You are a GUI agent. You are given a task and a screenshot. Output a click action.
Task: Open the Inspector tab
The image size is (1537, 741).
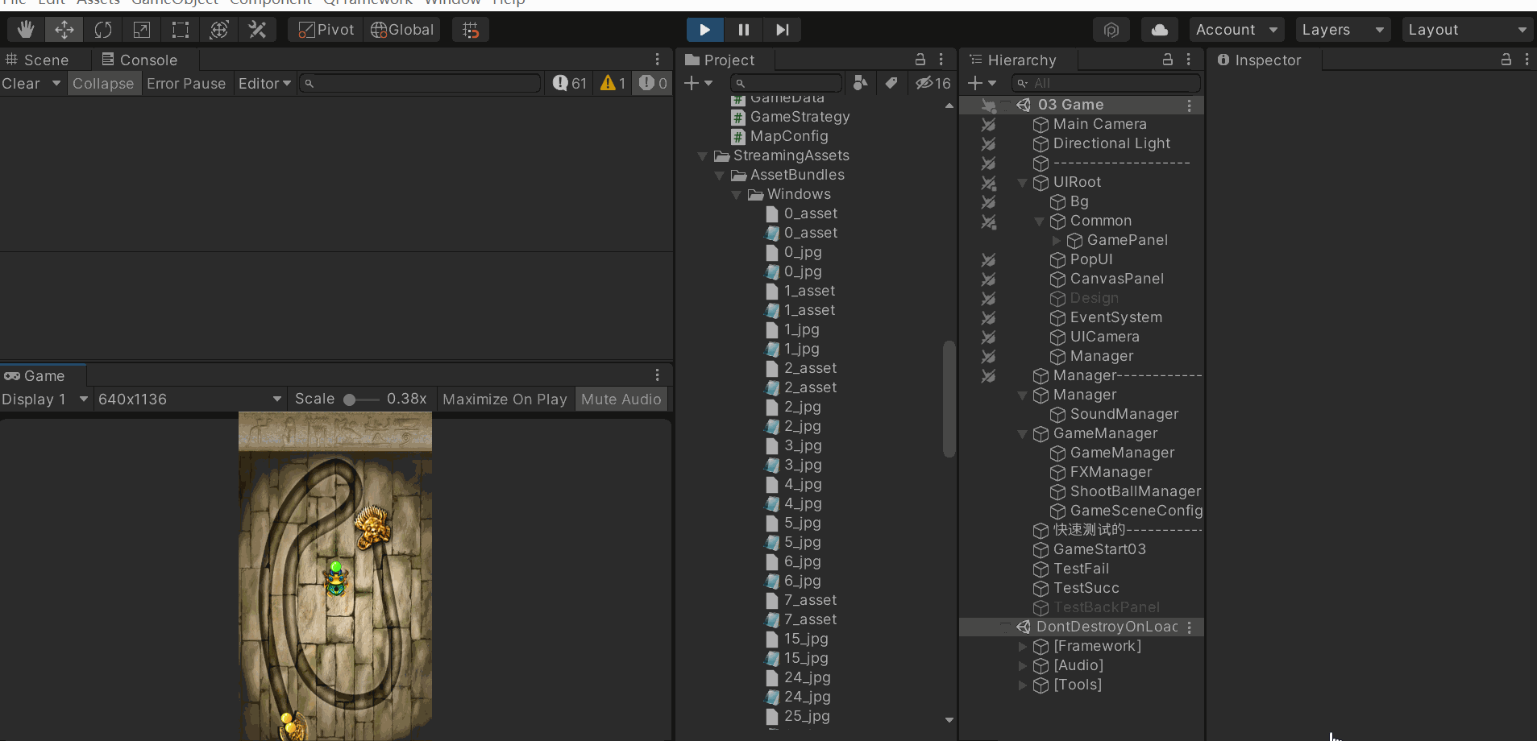(1260, 60)
